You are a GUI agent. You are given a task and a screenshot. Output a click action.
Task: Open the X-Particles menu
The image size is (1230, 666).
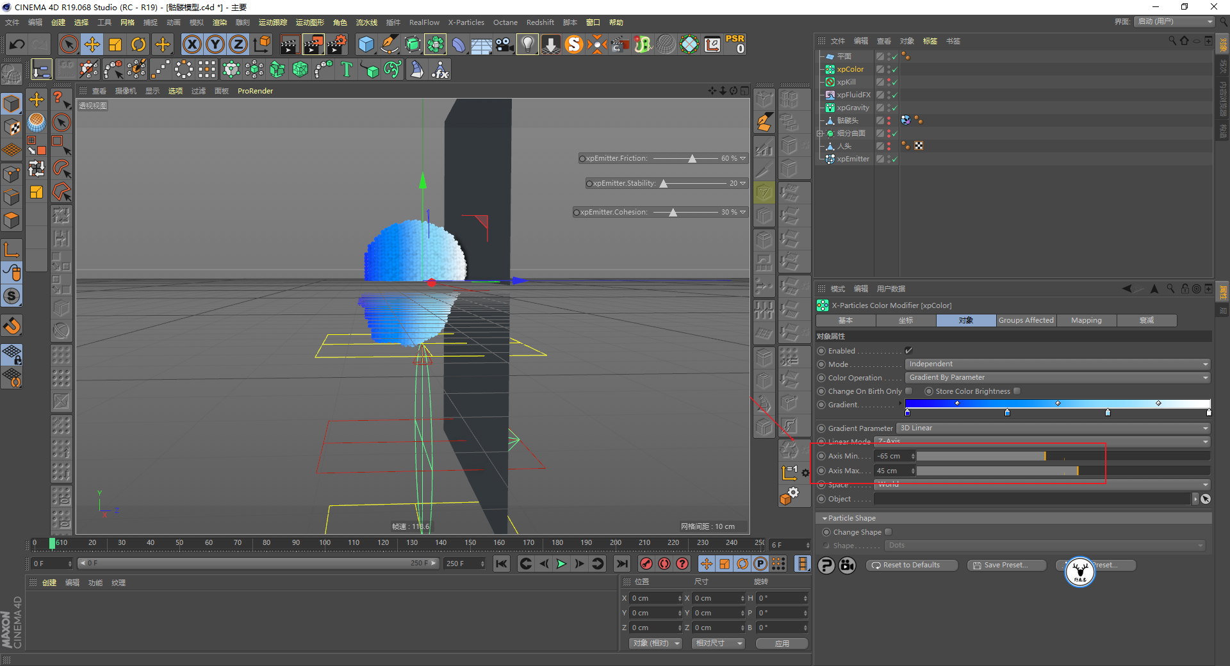pyautogui.click(x=466, y=22)
